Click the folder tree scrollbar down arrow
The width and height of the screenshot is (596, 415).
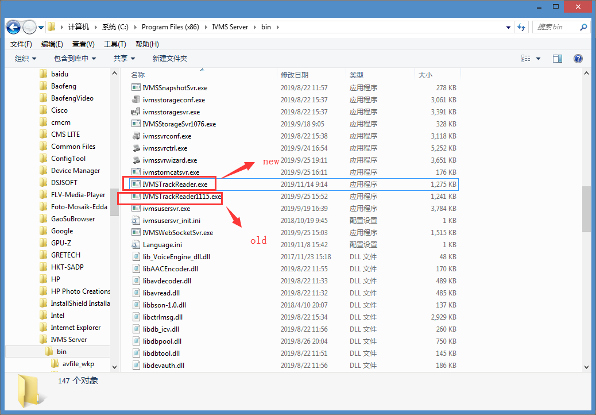click(x=114, y=367)
